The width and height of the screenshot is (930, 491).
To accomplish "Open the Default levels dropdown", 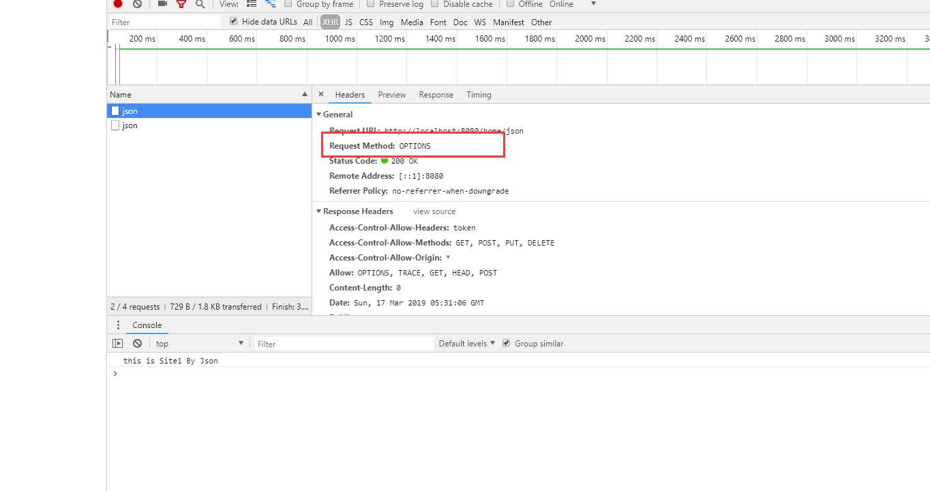I will pos(467,344).
